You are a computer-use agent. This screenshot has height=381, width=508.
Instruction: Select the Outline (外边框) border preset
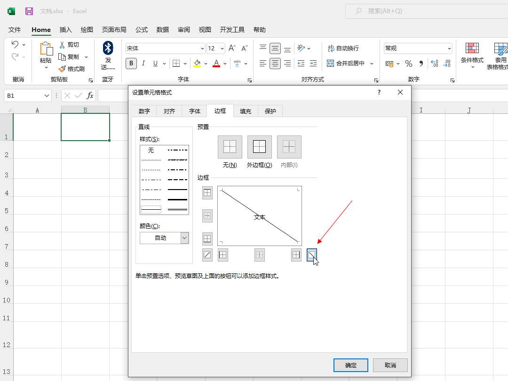coord(260,147)
